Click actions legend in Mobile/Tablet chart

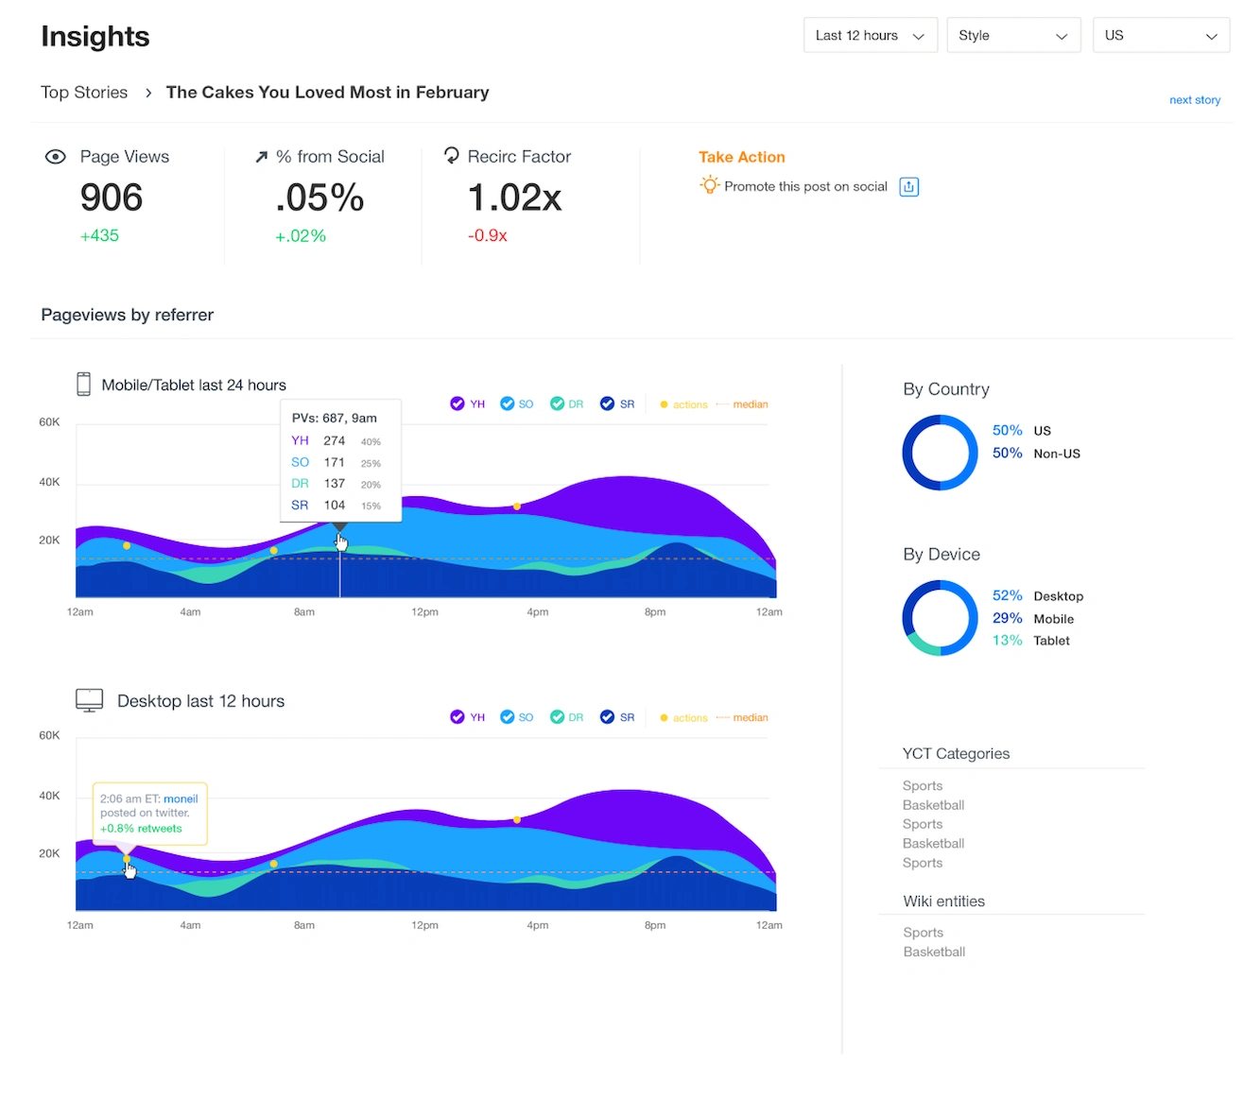tap(683, 404)
